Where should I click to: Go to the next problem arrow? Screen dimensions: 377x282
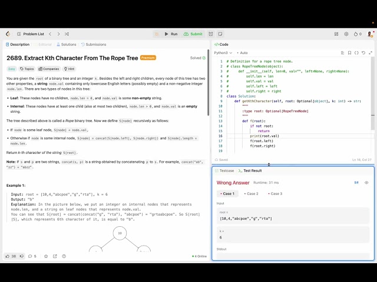pyautogui.click(x=58, y=34)
